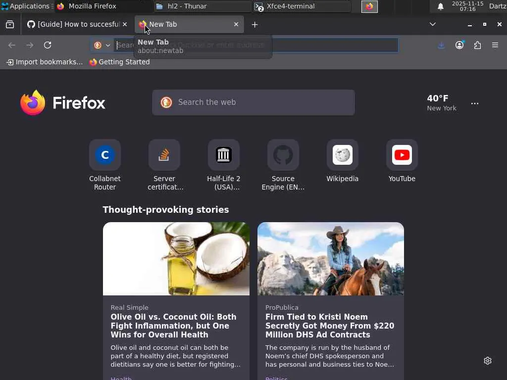
Task: Open the weather widget three-dots menu
Action: tap(475, 103)
